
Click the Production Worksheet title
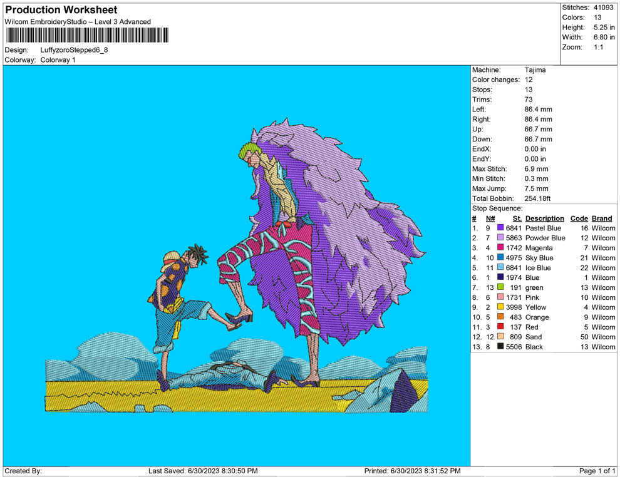coord(61,10)
